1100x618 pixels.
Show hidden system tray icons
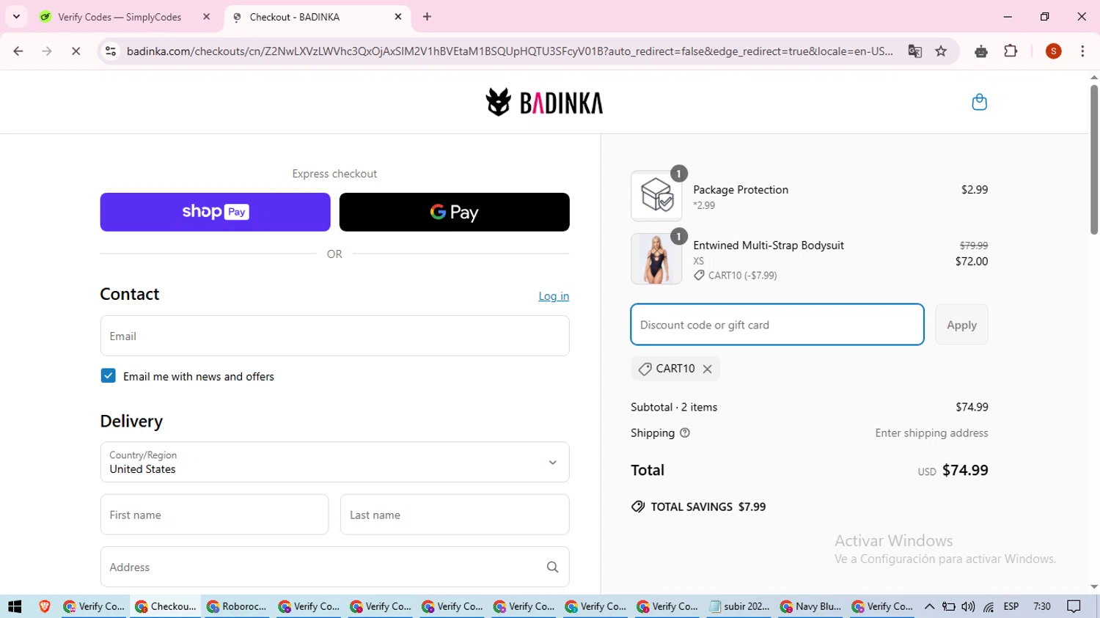[x=929, y=606]
